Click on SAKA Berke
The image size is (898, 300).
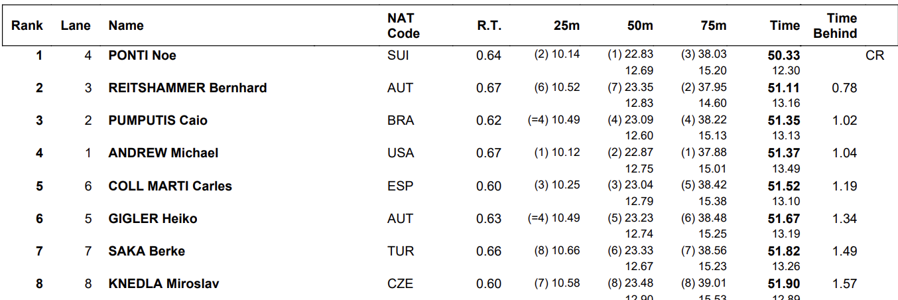[147, 252]
